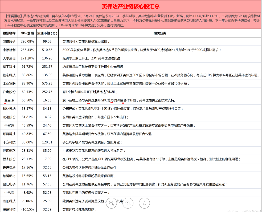Click the 今年涨幅 column header
This screenshot has width=262, height=212.
click(27, 33)
